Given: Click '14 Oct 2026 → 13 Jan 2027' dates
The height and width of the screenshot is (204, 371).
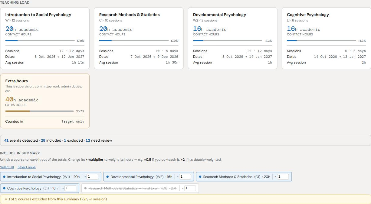Looking at the screenshot, I should pos(340,57).
